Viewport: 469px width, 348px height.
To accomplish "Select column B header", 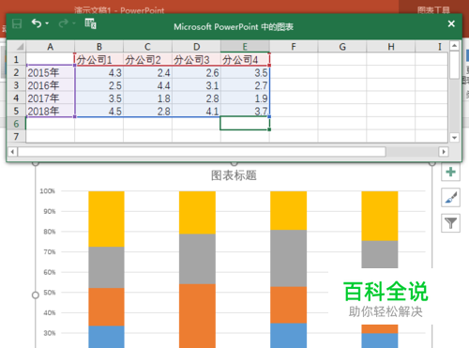I will click(98, 47).
